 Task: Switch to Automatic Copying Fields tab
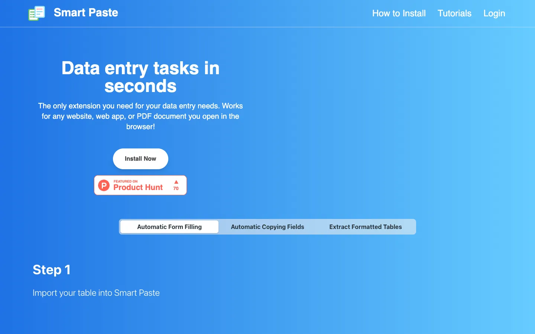pyautogui.click(x=267, y=227)
